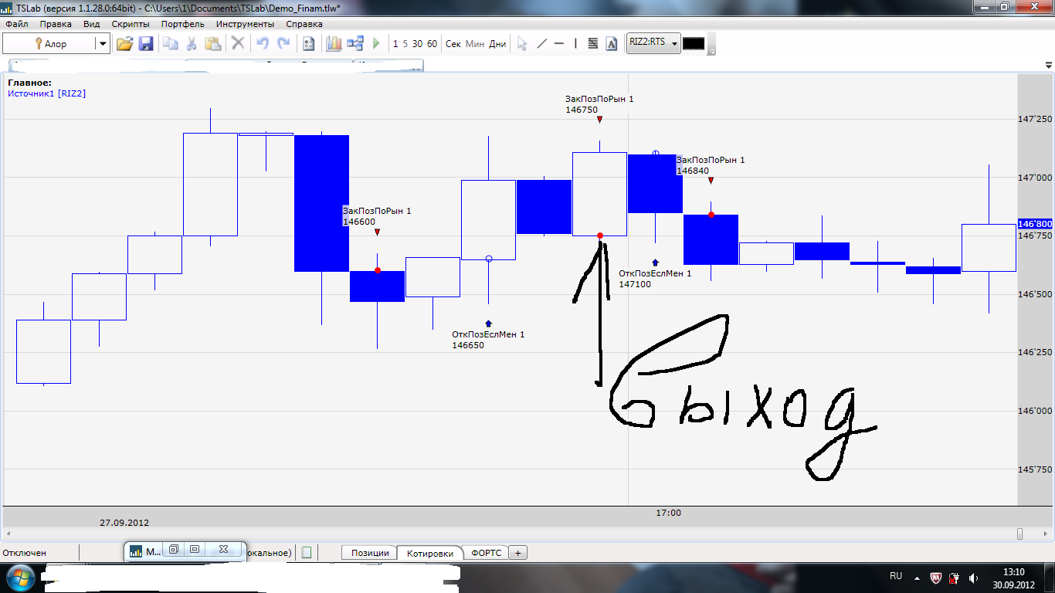Open the chart bars icon in toolbar
This screenshot has height=593, width=1055.
pos(334,44)
